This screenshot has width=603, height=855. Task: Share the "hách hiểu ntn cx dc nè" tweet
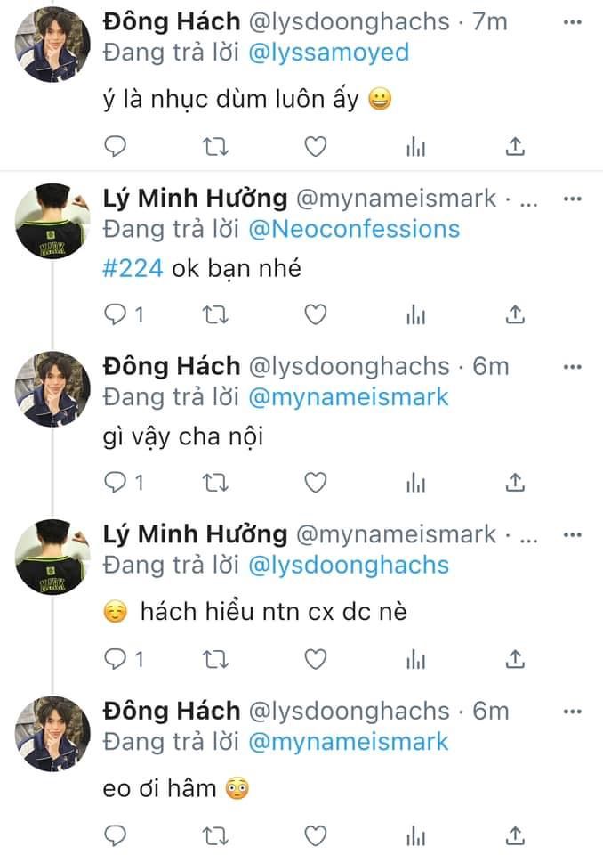516,658
